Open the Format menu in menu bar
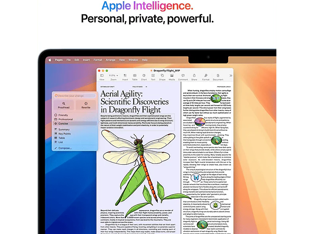Screen dimensions: 313x234 pos(98,60)
